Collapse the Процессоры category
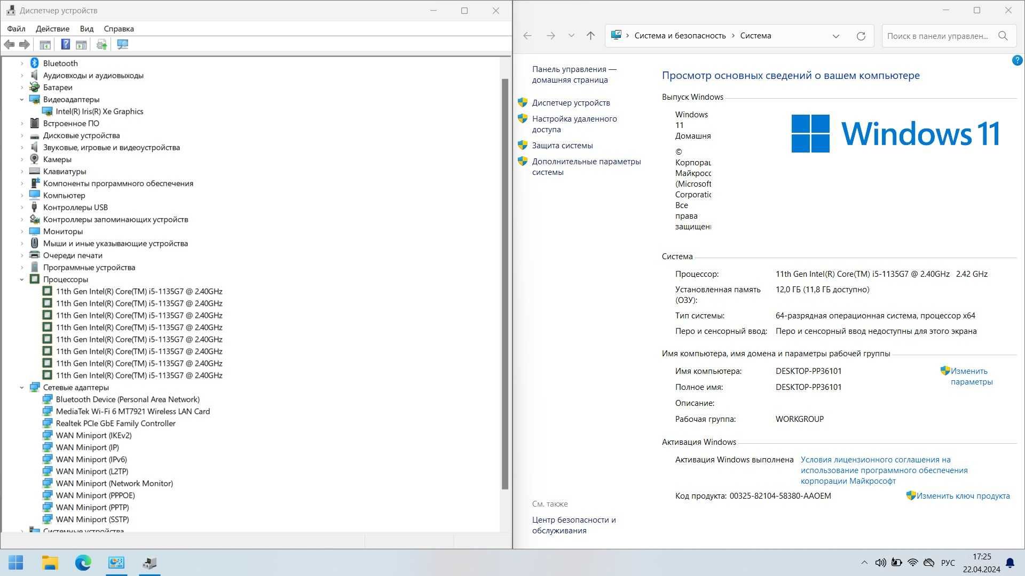The height and width of the screenshot is (576, 1025). (x=22, y=279)
